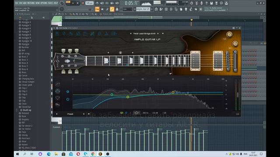The image size is (280, 157).
Task: Open the Playlist view icon
Action: tap(156, 9)
